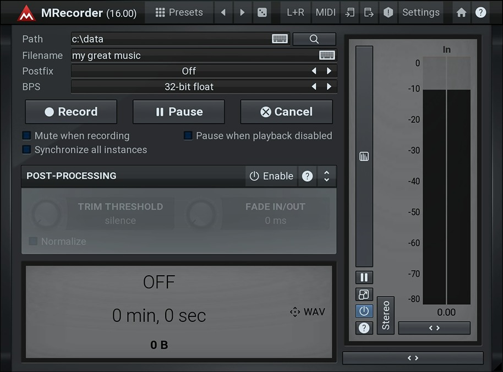
Task: Open the keyboard input icon beside Path field
Action: click(280, 39)
